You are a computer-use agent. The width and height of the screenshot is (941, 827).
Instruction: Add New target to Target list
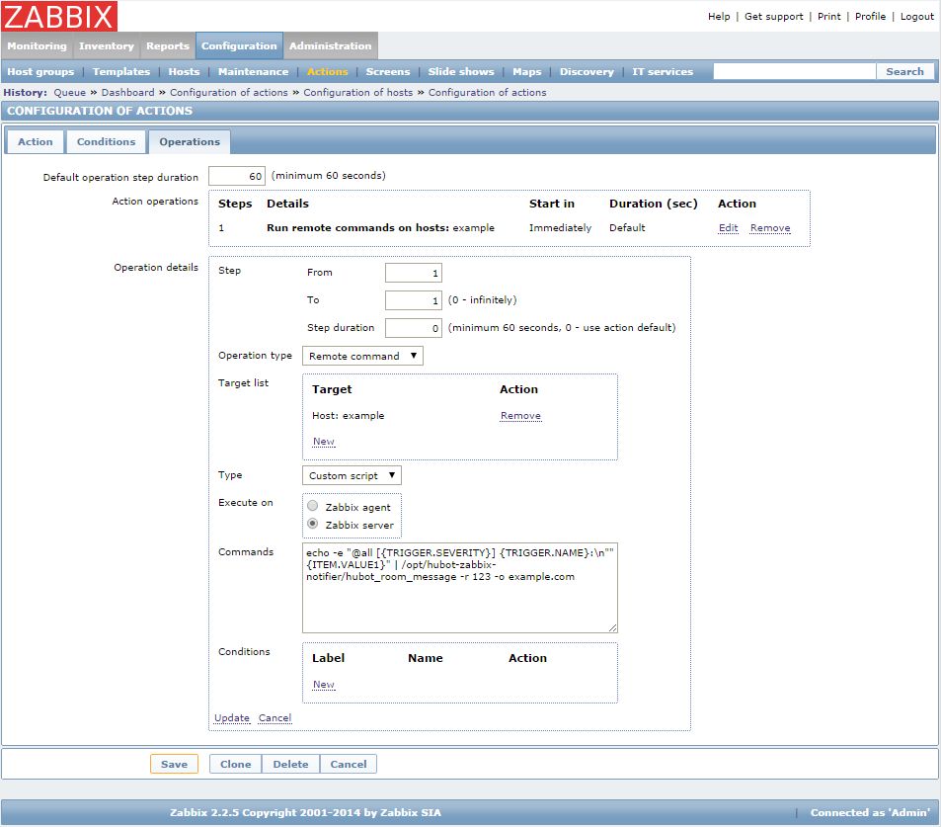coord(324,442)
